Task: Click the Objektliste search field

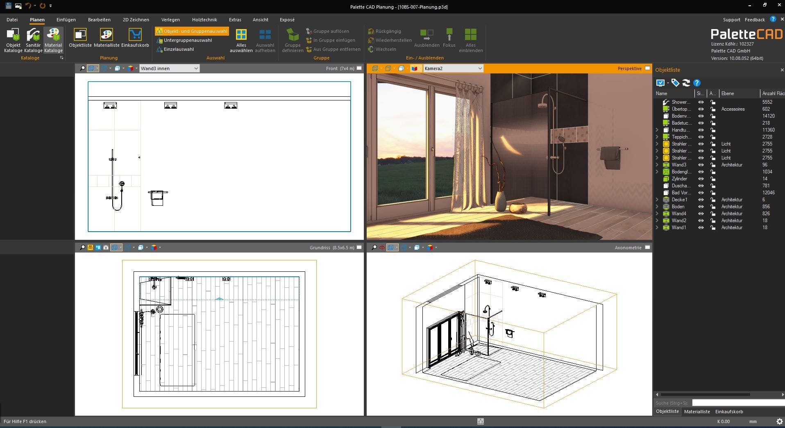Action: pyautogui.click(x=737, y=403)
